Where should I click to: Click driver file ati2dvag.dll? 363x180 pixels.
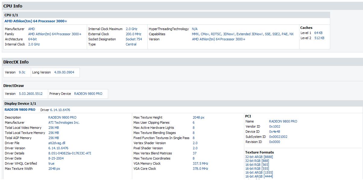(x=57, y=143)
